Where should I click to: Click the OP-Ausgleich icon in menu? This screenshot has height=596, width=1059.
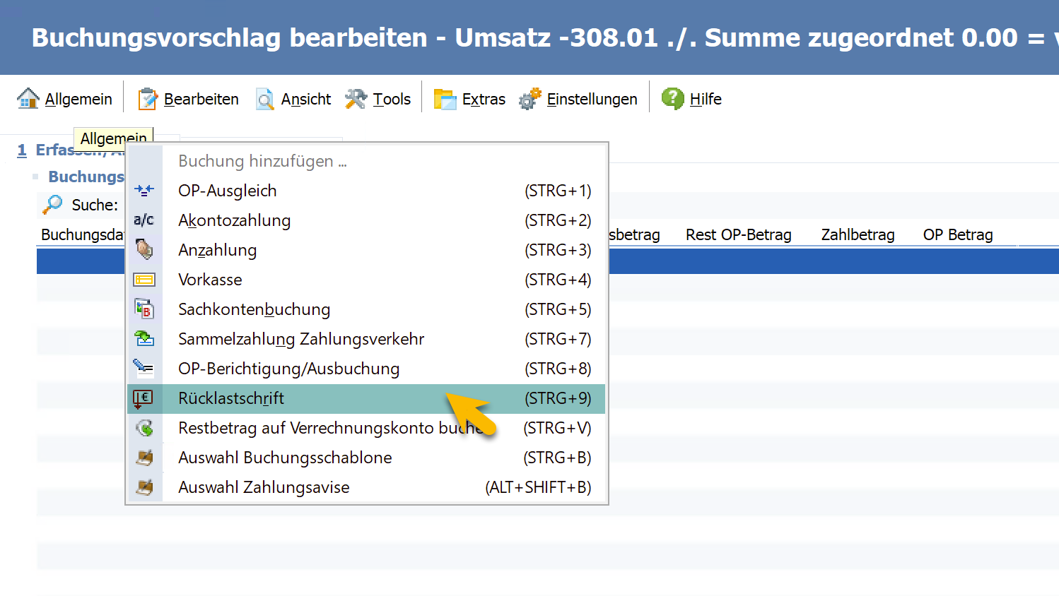coord(144,191)
